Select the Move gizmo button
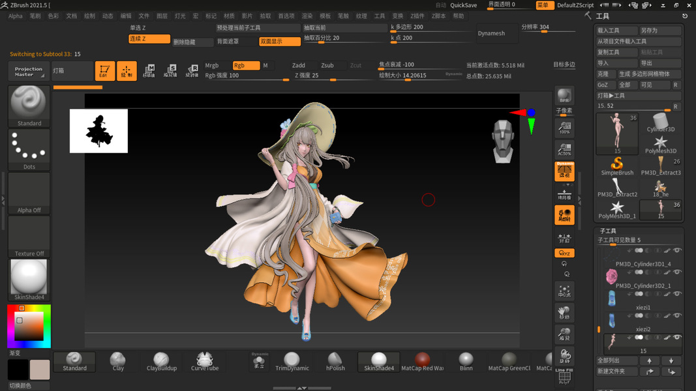This screenshot has width=696, height=391. [x=149, y=71]
